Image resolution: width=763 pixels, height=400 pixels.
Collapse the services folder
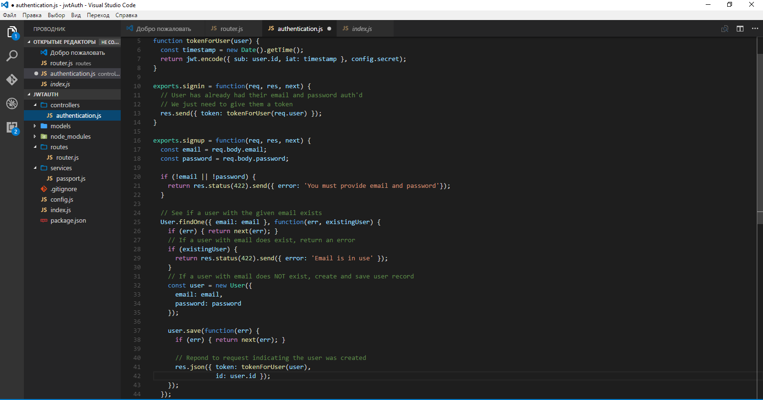coord(35,168)
